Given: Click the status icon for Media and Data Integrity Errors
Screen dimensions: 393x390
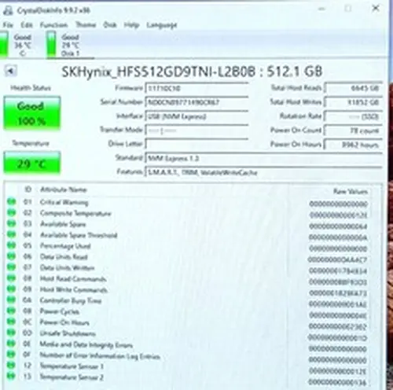Looking at the screenshot, I should click(x=11, y=344).
